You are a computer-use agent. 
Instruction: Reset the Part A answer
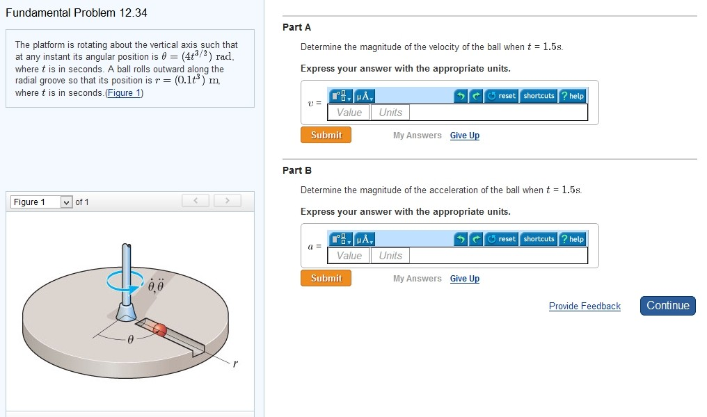[x=501, y=96]
